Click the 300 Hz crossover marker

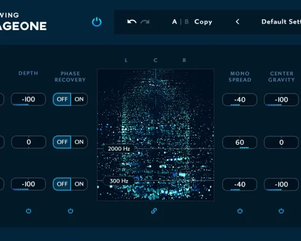pyautogui.click(x=119, y=181)
